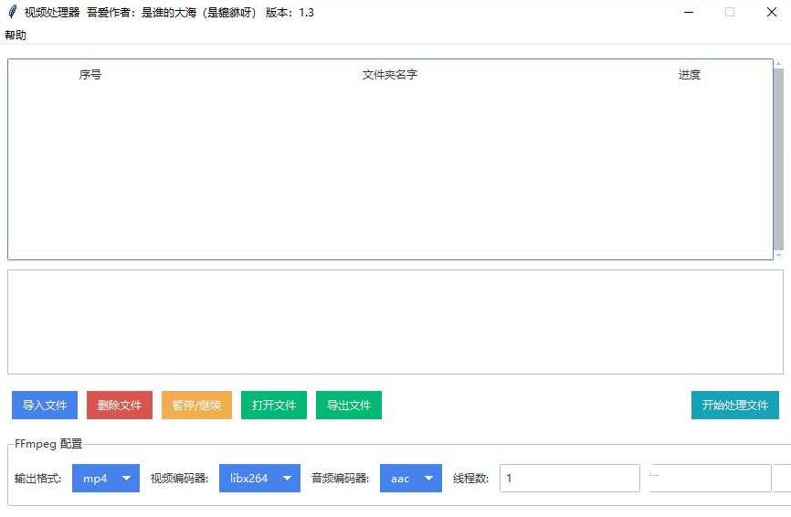This screenshot has height=517, width=791.
Task: Click the red 删除文件 button
Action: (120, 405)
